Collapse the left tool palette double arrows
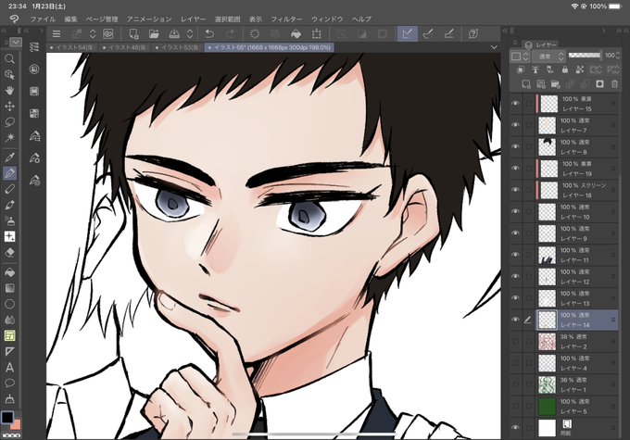This screenshot has height=440, width=630. click(x=4, y=31)
